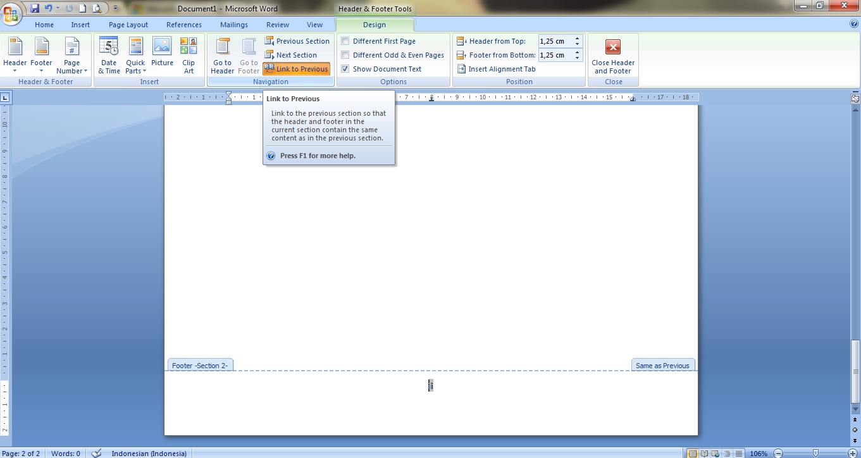The height and width of the screenshot is (458, 861).
Task: Open the References tab
Action: pos(184,25)
